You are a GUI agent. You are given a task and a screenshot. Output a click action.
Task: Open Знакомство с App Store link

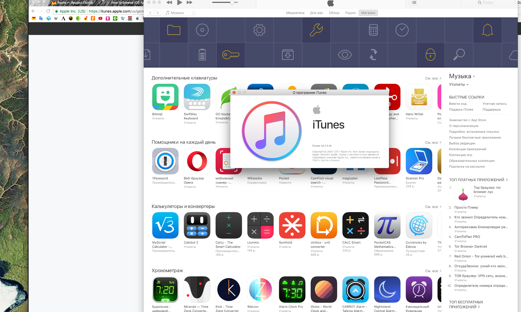tap(468, 120)
